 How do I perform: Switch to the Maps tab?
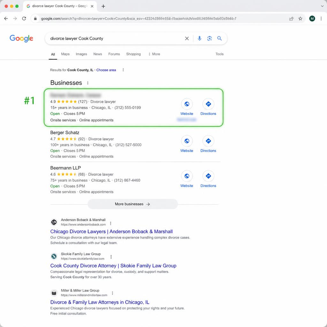[65, 54]
